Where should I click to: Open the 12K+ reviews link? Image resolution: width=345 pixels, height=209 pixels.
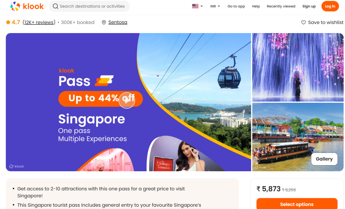coord(39,22)
